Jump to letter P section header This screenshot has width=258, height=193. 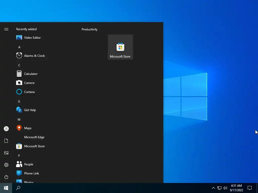[19, 156]
